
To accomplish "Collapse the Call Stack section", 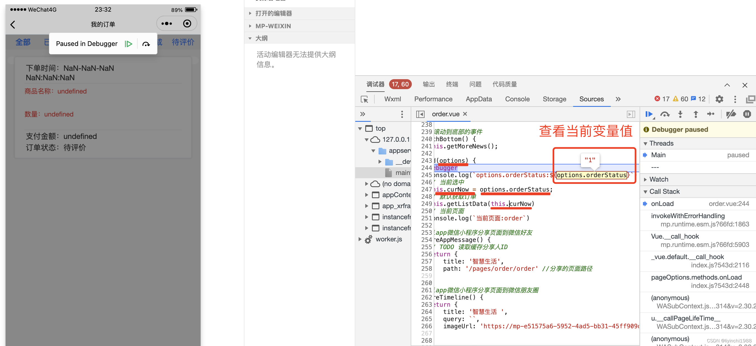I will (664, 192).
